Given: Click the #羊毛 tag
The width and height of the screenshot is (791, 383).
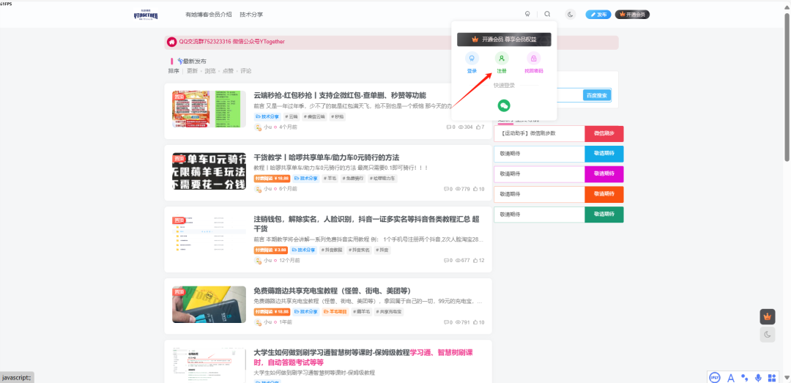Looking at the screenshot, I should [330, 179].
